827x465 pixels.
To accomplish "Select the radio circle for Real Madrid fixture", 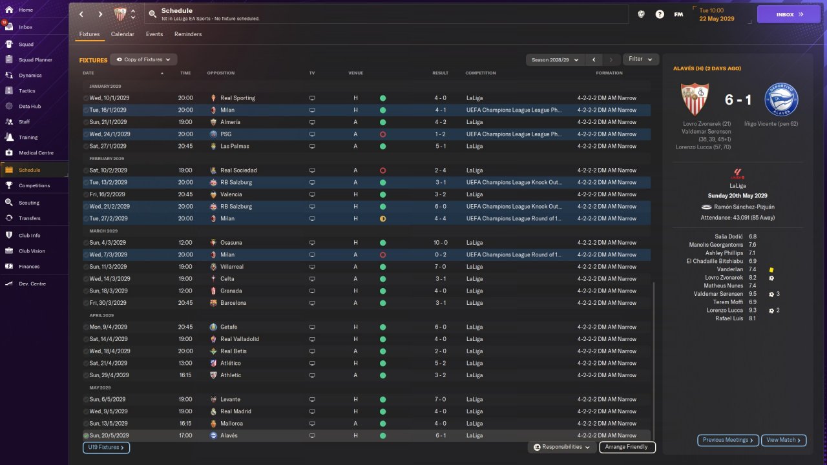I will [x=86, y=411].
